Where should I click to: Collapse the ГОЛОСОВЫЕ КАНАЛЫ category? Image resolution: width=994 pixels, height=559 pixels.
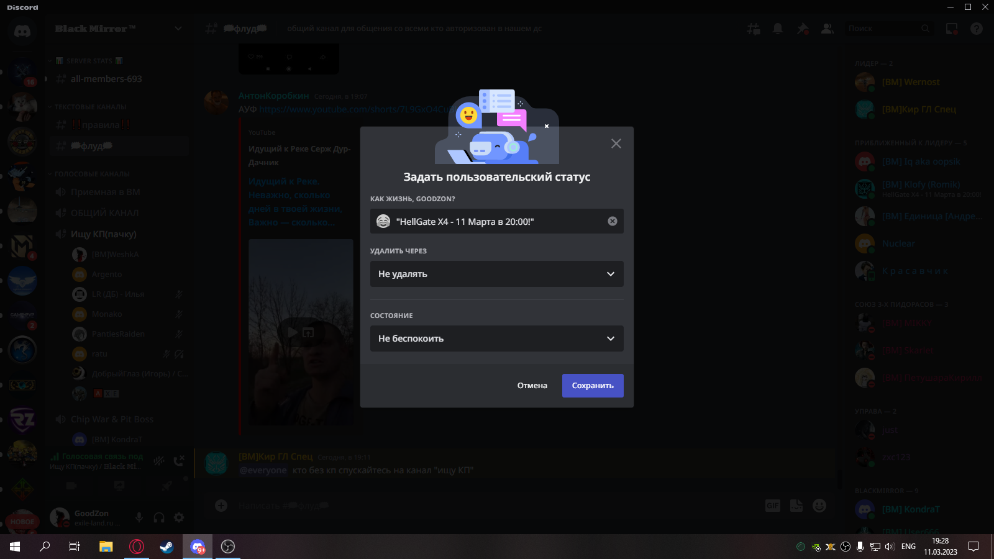pyautogui.click(x=91, y=174)
